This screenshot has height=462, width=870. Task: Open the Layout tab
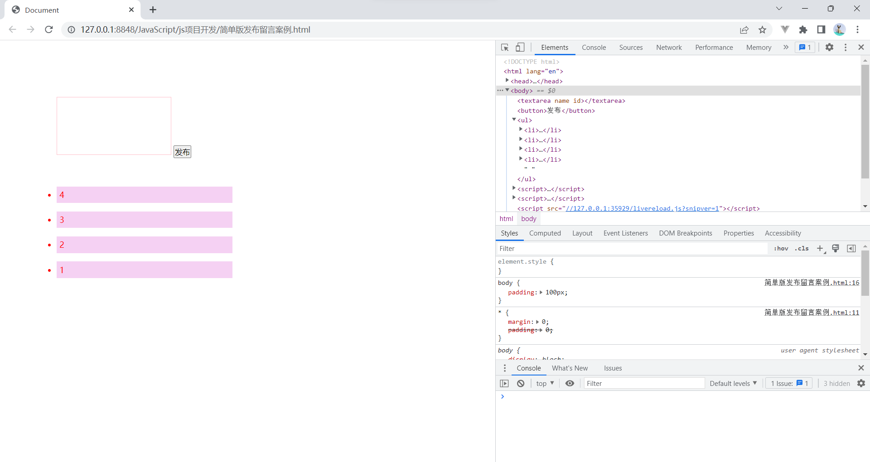click(x=582, y=233)
